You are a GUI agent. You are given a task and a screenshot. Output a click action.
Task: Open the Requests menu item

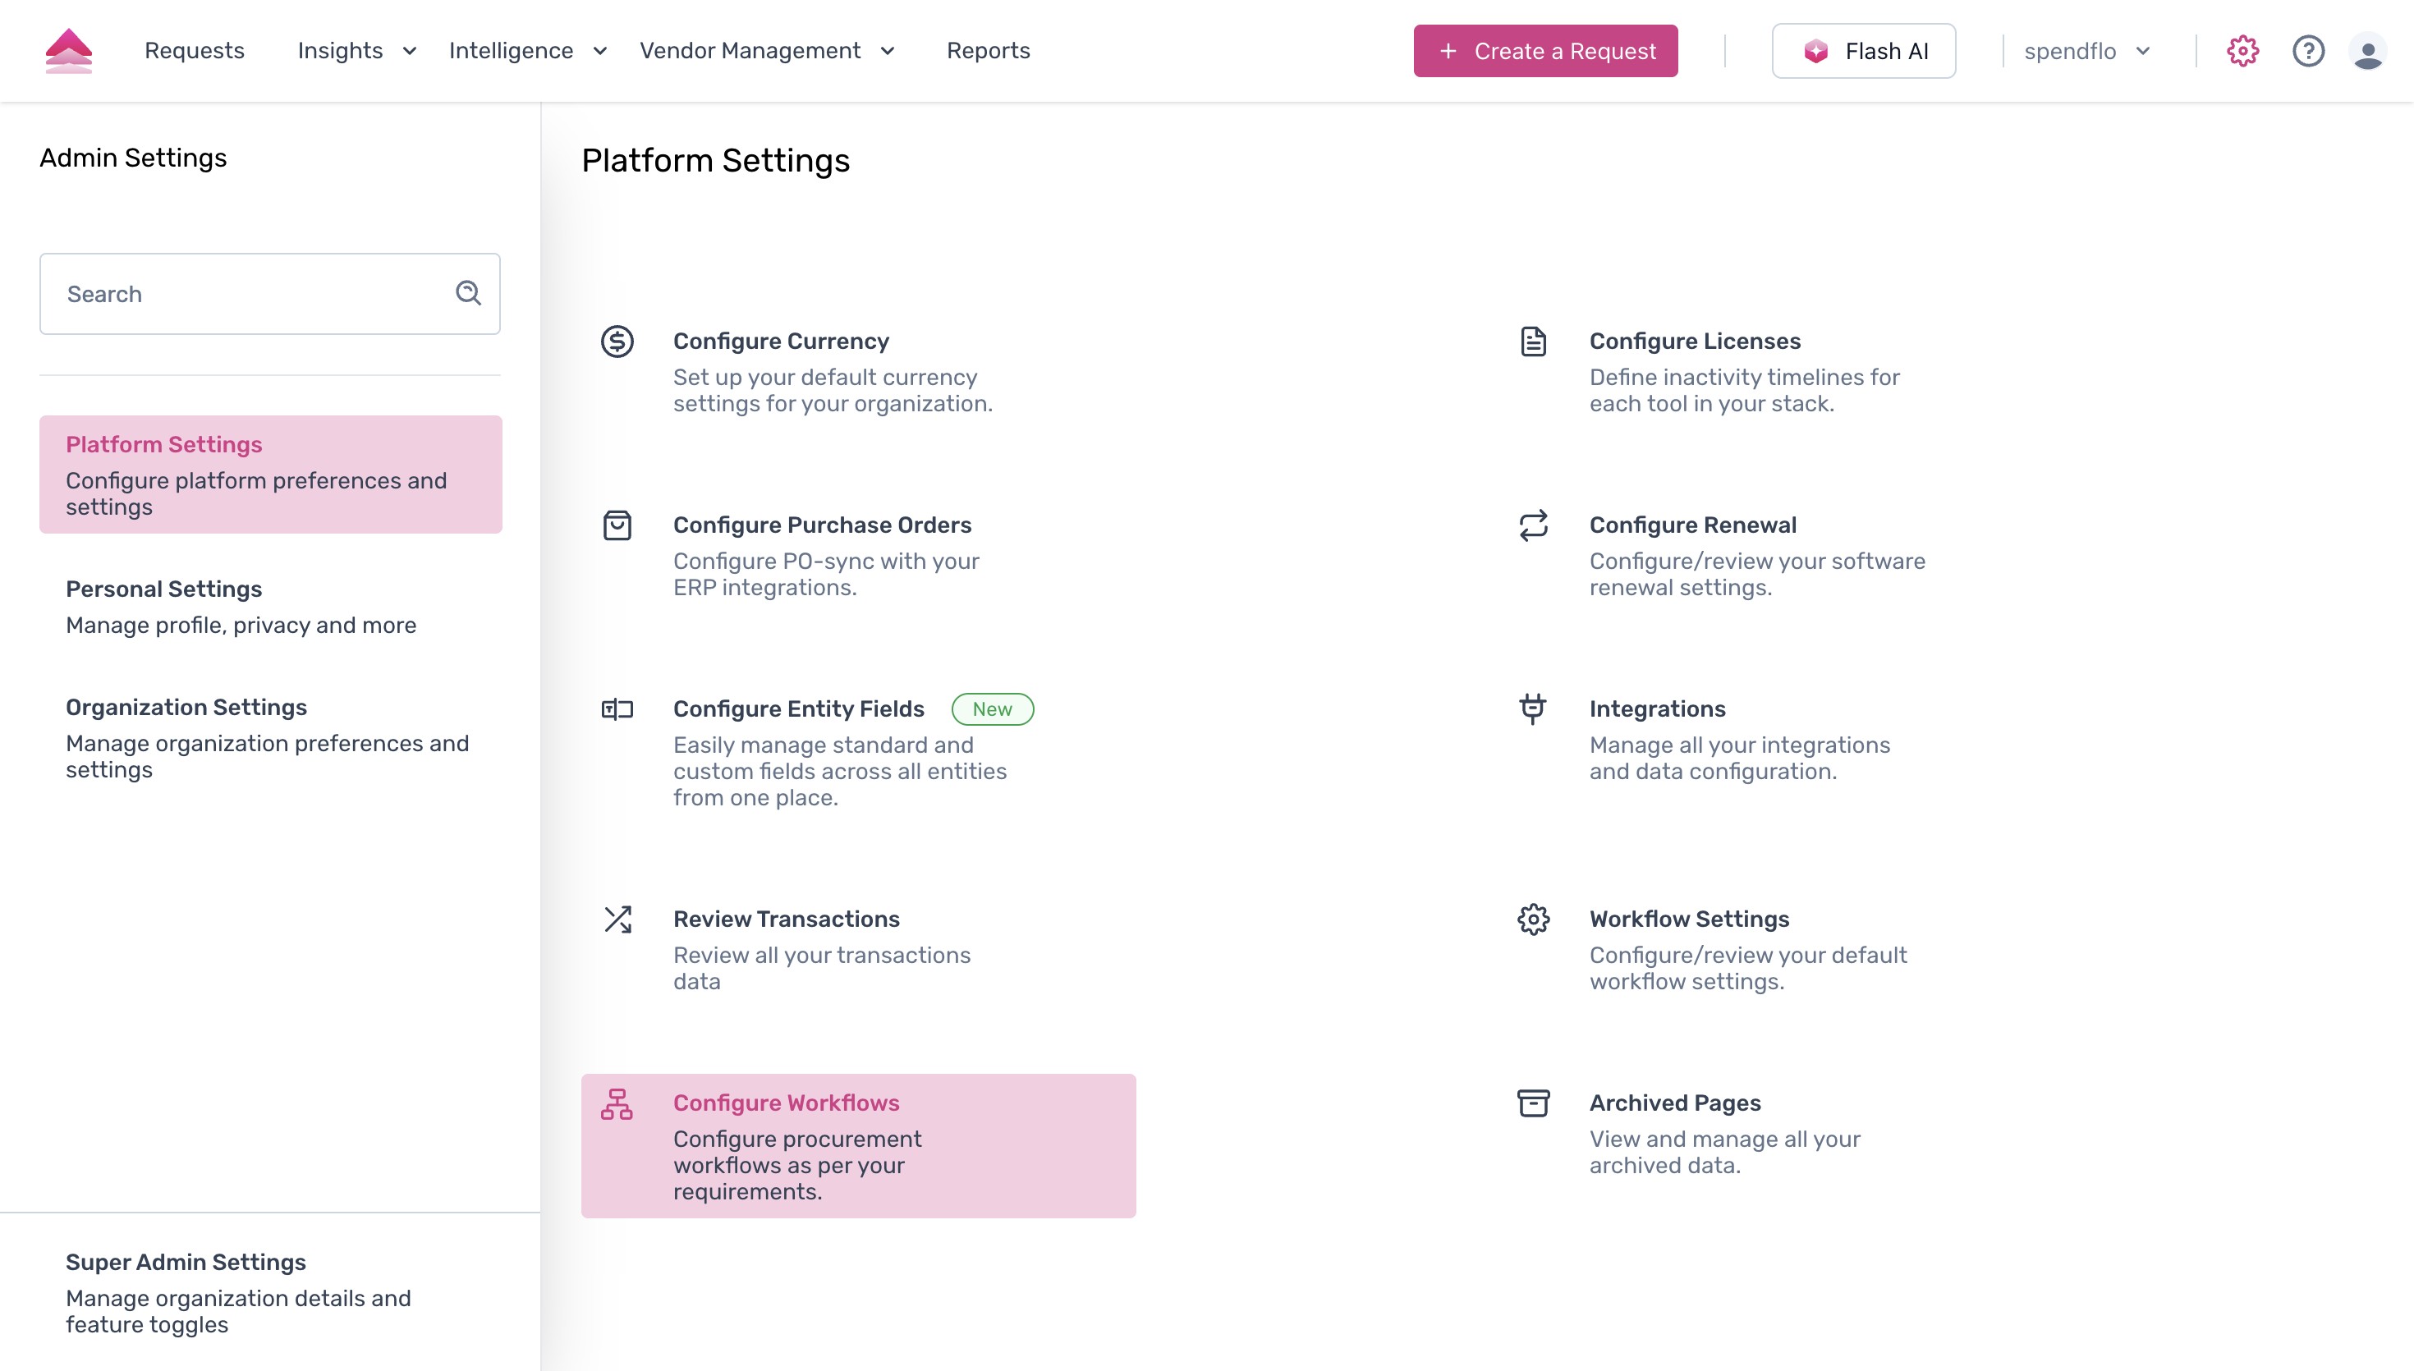pos(194,51)
